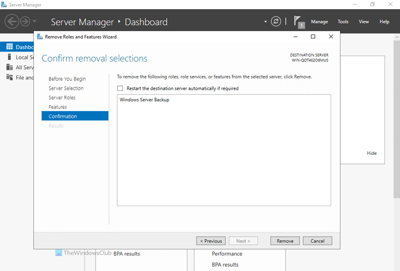The height and width of the screenshot is (271, 400).
Task: Click the Hide link in the dashboard welcome tile
Action: pos(371,153)
